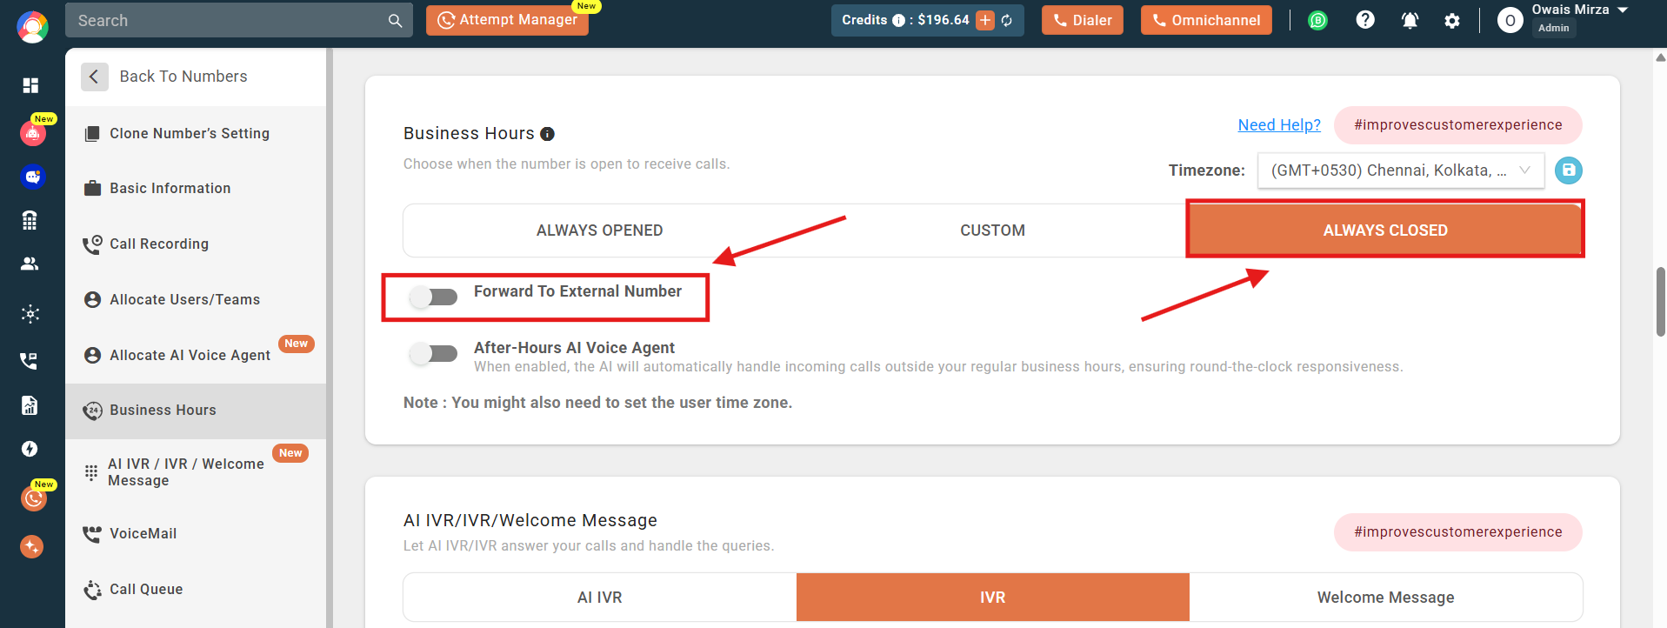1667x628 pixels.
Task: Click the user avatar circle O
Action: [1510, 21]
